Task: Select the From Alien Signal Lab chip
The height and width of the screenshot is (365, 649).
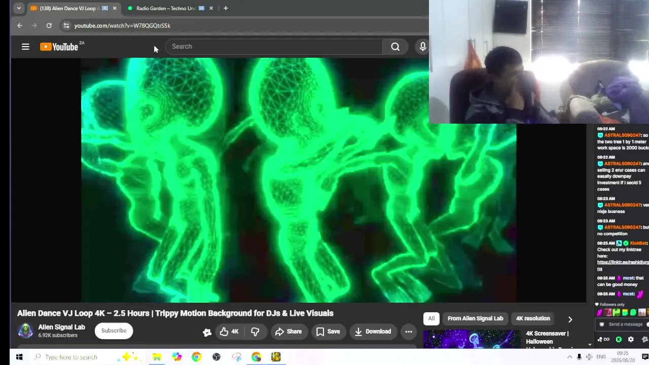Action: (475, 318)
